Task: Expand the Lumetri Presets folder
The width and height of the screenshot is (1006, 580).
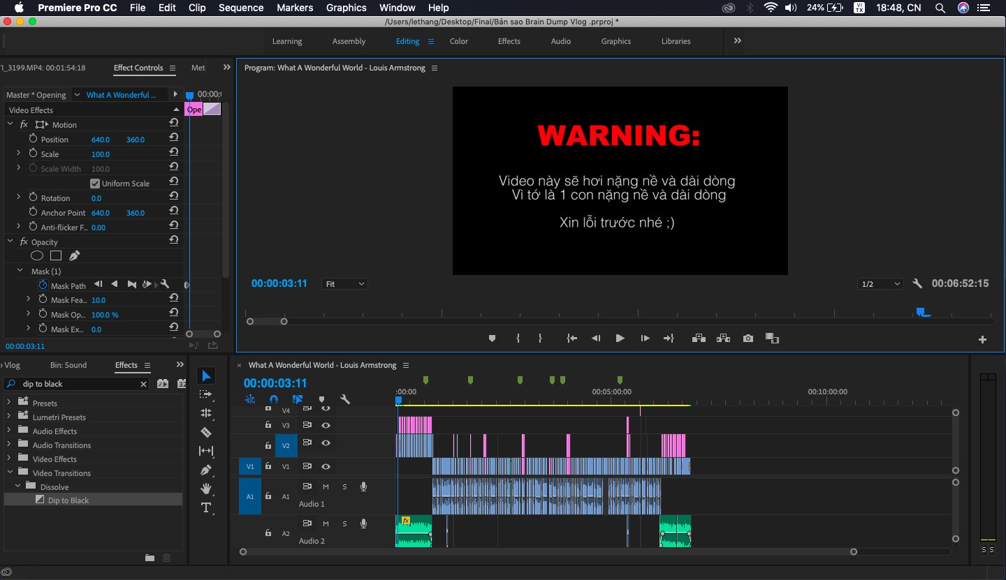Action: [x=8, y=417]
